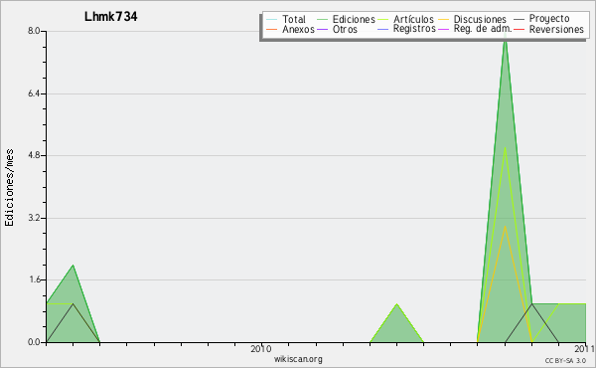Click the Ediciones/mes y-axis label
Viewport: 596px width, 368px height.
point(9,188)
